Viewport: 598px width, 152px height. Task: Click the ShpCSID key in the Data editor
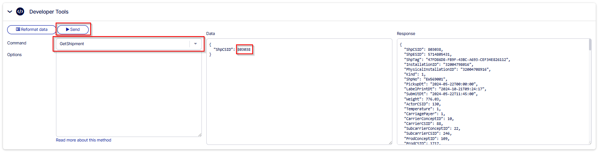click(x=224, y=49)
